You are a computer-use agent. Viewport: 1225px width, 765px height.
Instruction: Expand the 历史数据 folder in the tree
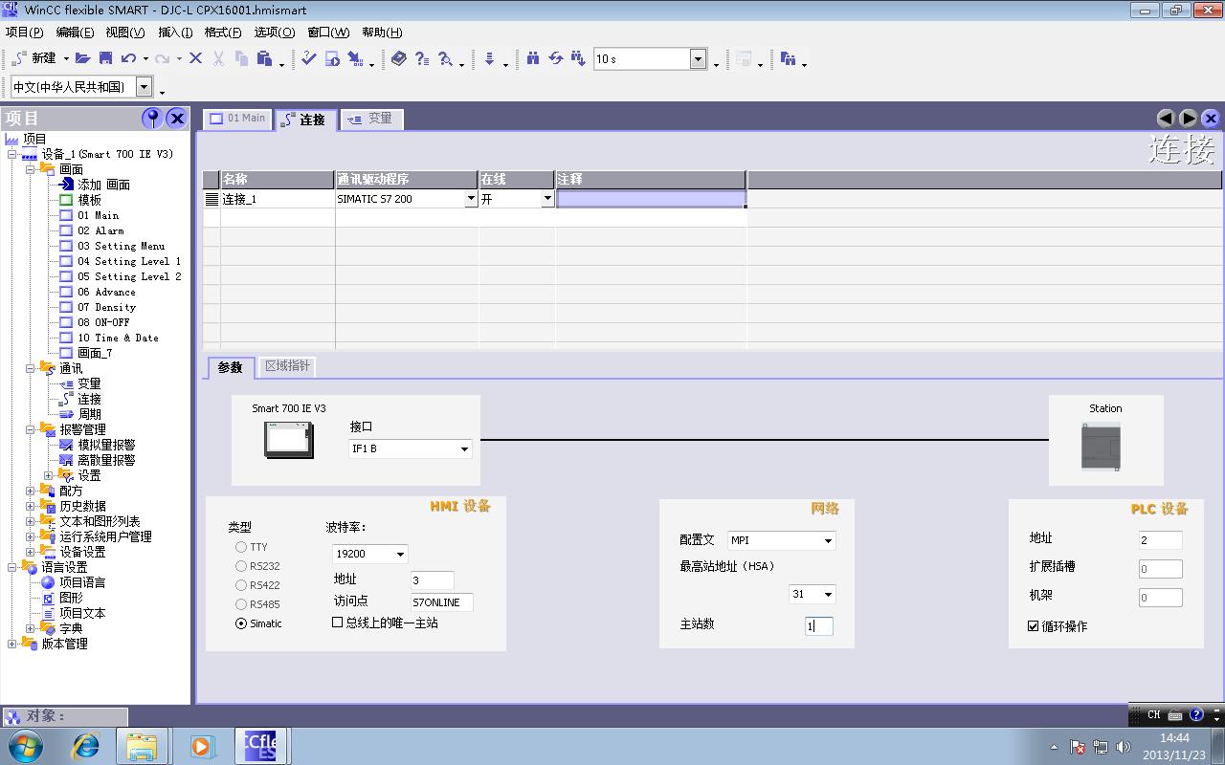pyautogui.click(x=30, y=506)
